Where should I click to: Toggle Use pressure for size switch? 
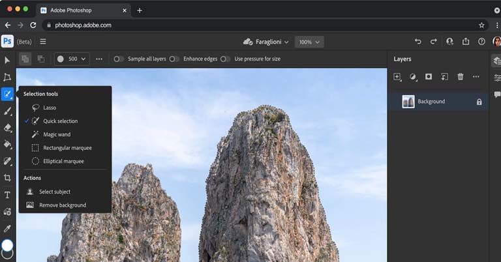coord(225,59)
